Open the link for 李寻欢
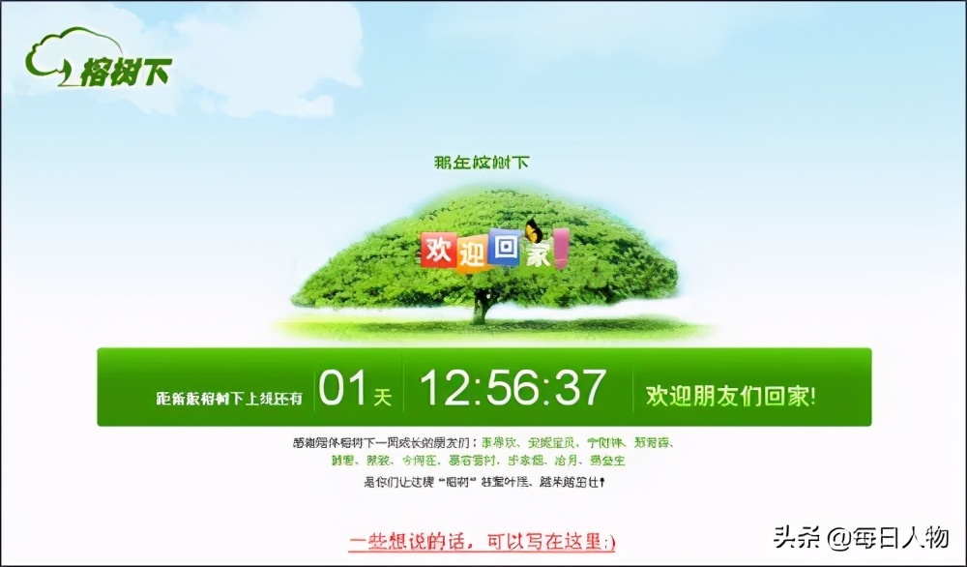Screen dimensions: 967x567 coord(501,442)
